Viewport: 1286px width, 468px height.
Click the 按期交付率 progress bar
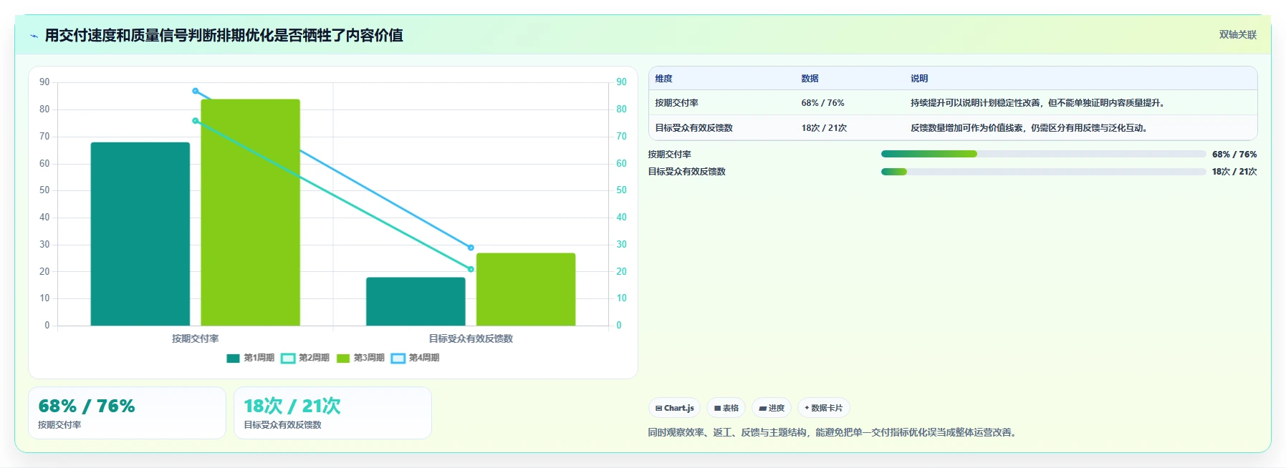[1043, 154]
